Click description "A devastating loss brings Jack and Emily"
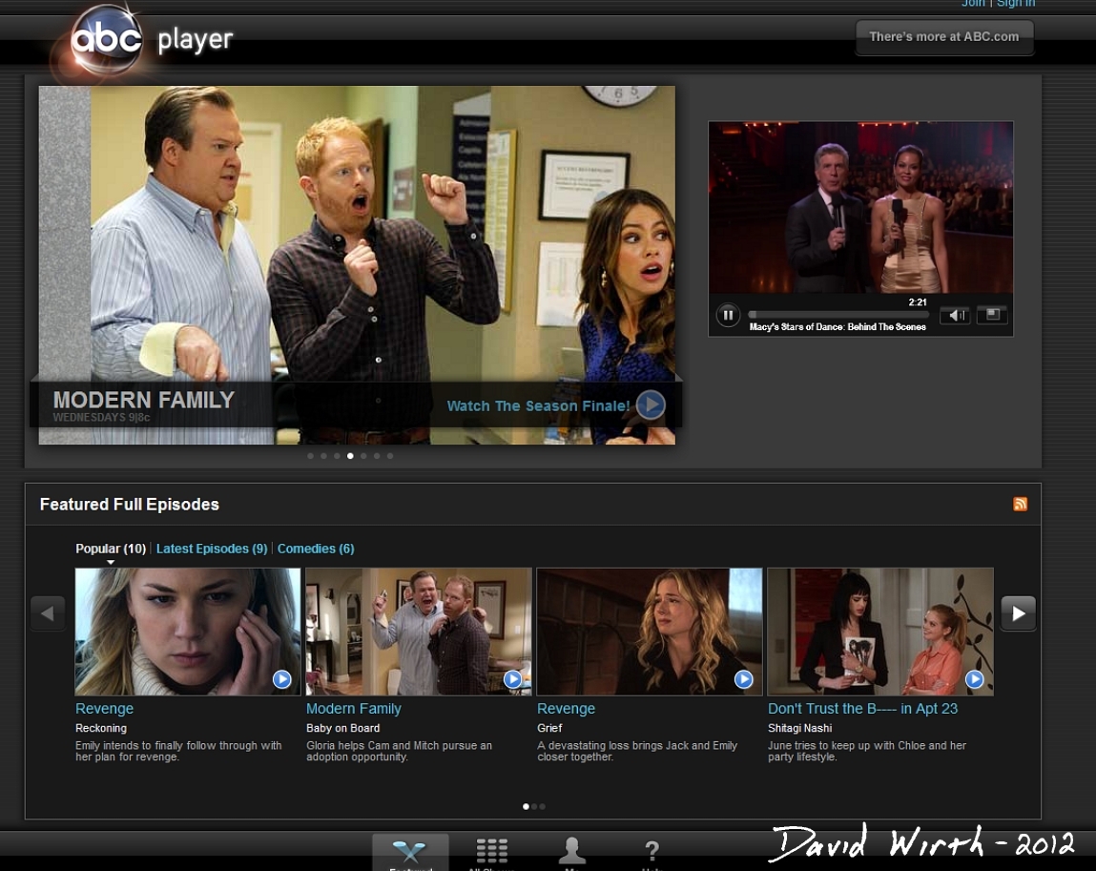This screenshot has height=871, width=1096. (637, 751)
